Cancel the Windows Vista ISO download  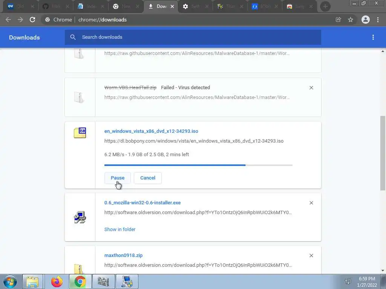coord(148,178)
